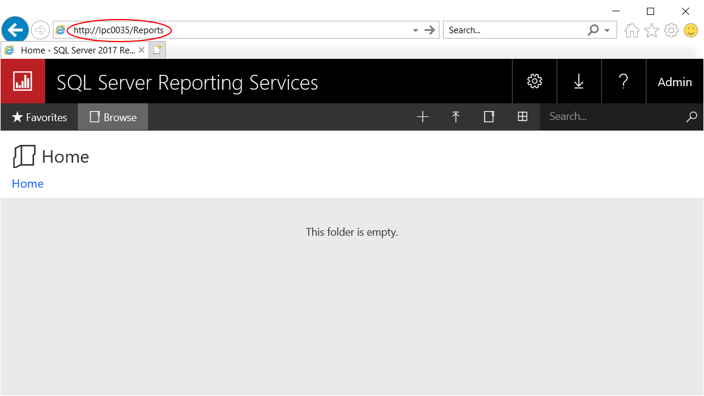Image resolution: width=704 pixels, height=396 pixels.
Task: Click the Upload arrow icon
Action: click(455, 117)
